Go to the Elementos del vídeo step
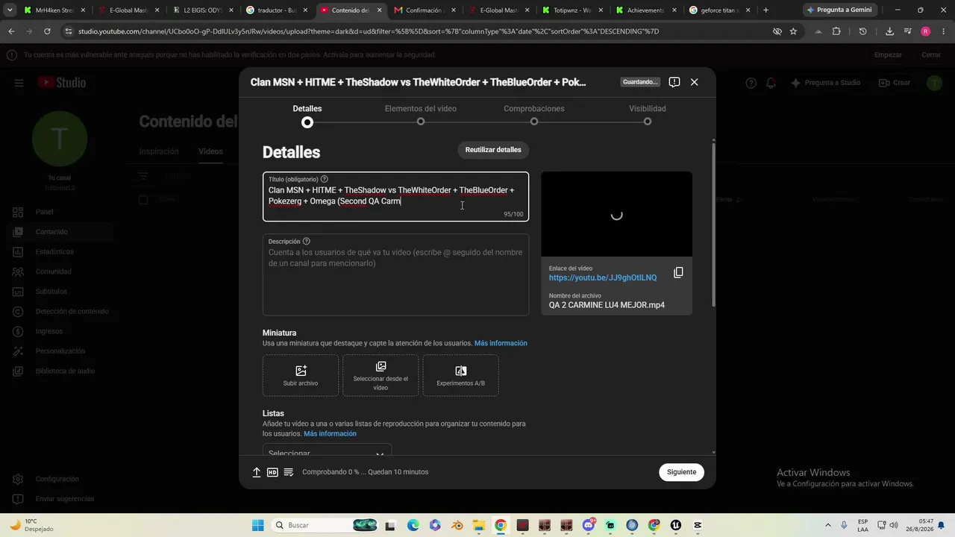The image size is (955, 537). click(421, 116)
